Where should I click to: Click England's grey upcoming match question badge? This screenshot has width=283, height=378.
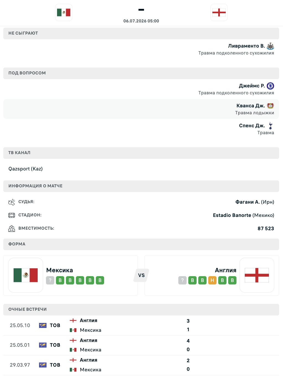(x=182, y=280)
